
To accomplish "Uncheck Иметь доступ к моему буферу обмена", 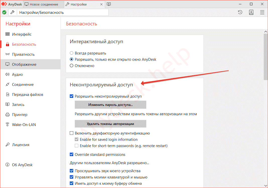I will click(x=72, y=183).
